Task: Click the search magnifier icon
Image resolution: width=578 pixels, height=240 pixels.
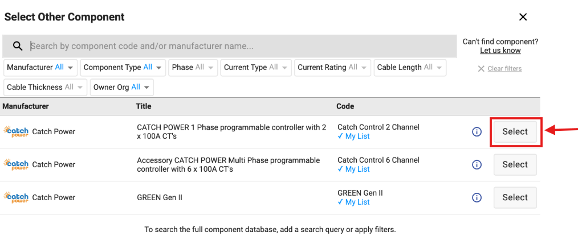Action: (x=18, y=46)
